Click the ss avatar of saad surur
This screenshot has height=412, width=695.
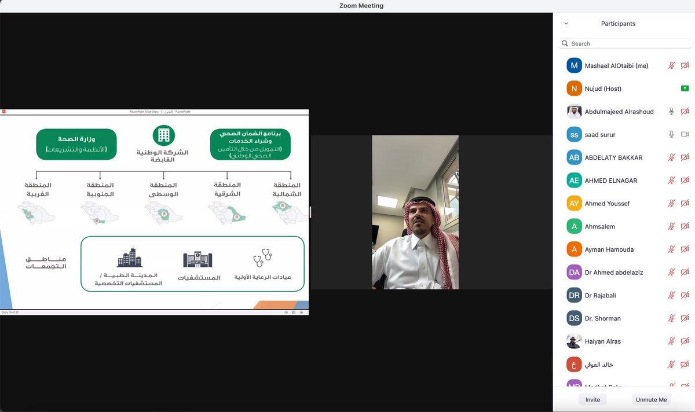(574, 134)
